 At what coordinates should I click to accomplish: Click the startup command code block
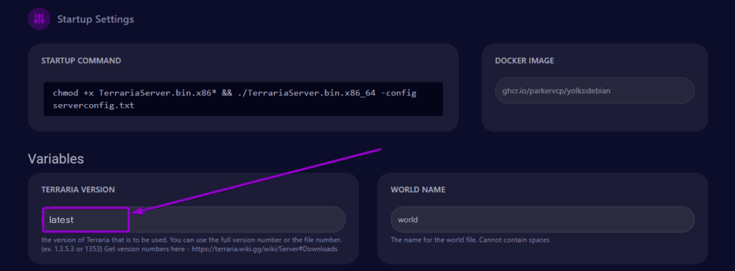(x=243, y=99)
